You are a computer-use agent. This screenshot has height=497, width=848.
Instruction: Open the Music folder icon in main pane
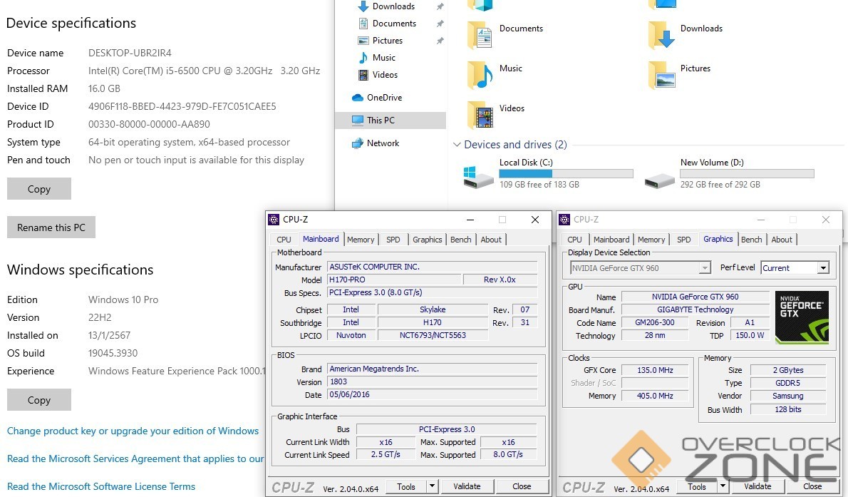[480, 75]
